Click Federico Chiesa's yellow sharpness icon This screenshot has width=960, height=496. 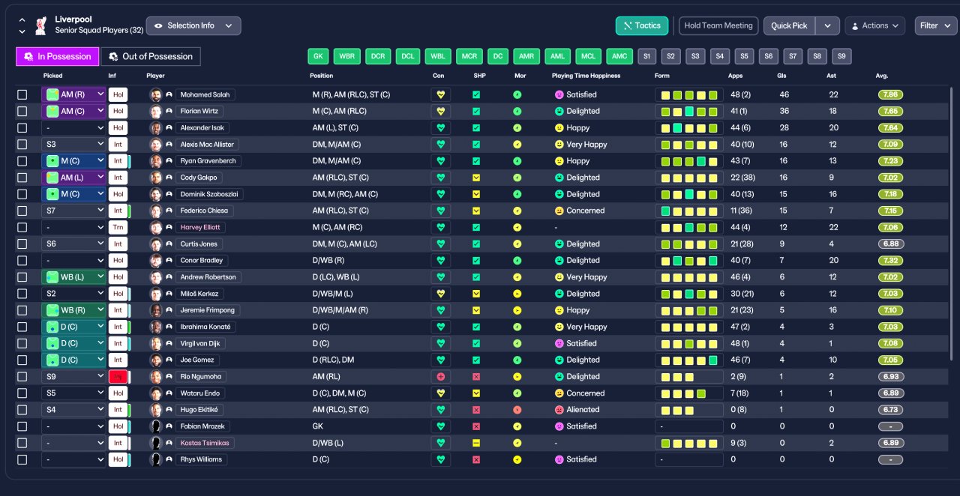[476, 211]
